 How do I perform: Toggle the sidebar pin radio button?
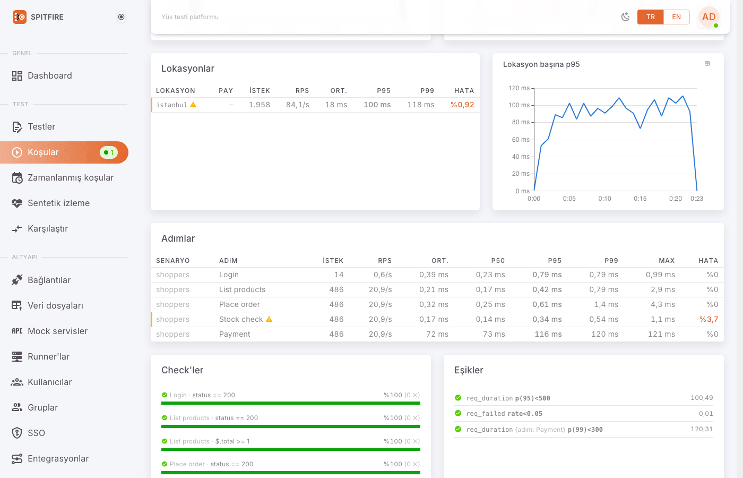pyautogui.click(x=121, y=17)
